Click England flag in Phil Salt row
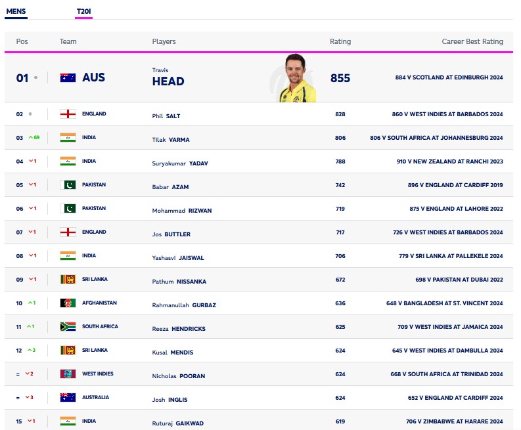521x430 pixels. [x=68, y=114]
